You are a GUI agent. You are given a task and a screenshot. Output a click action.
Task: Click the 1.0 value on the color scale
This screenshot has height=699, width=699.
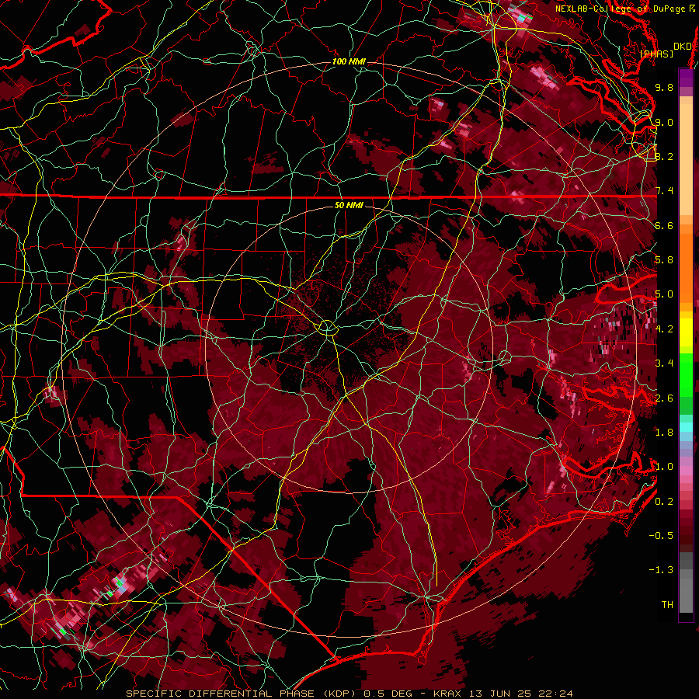664,467
